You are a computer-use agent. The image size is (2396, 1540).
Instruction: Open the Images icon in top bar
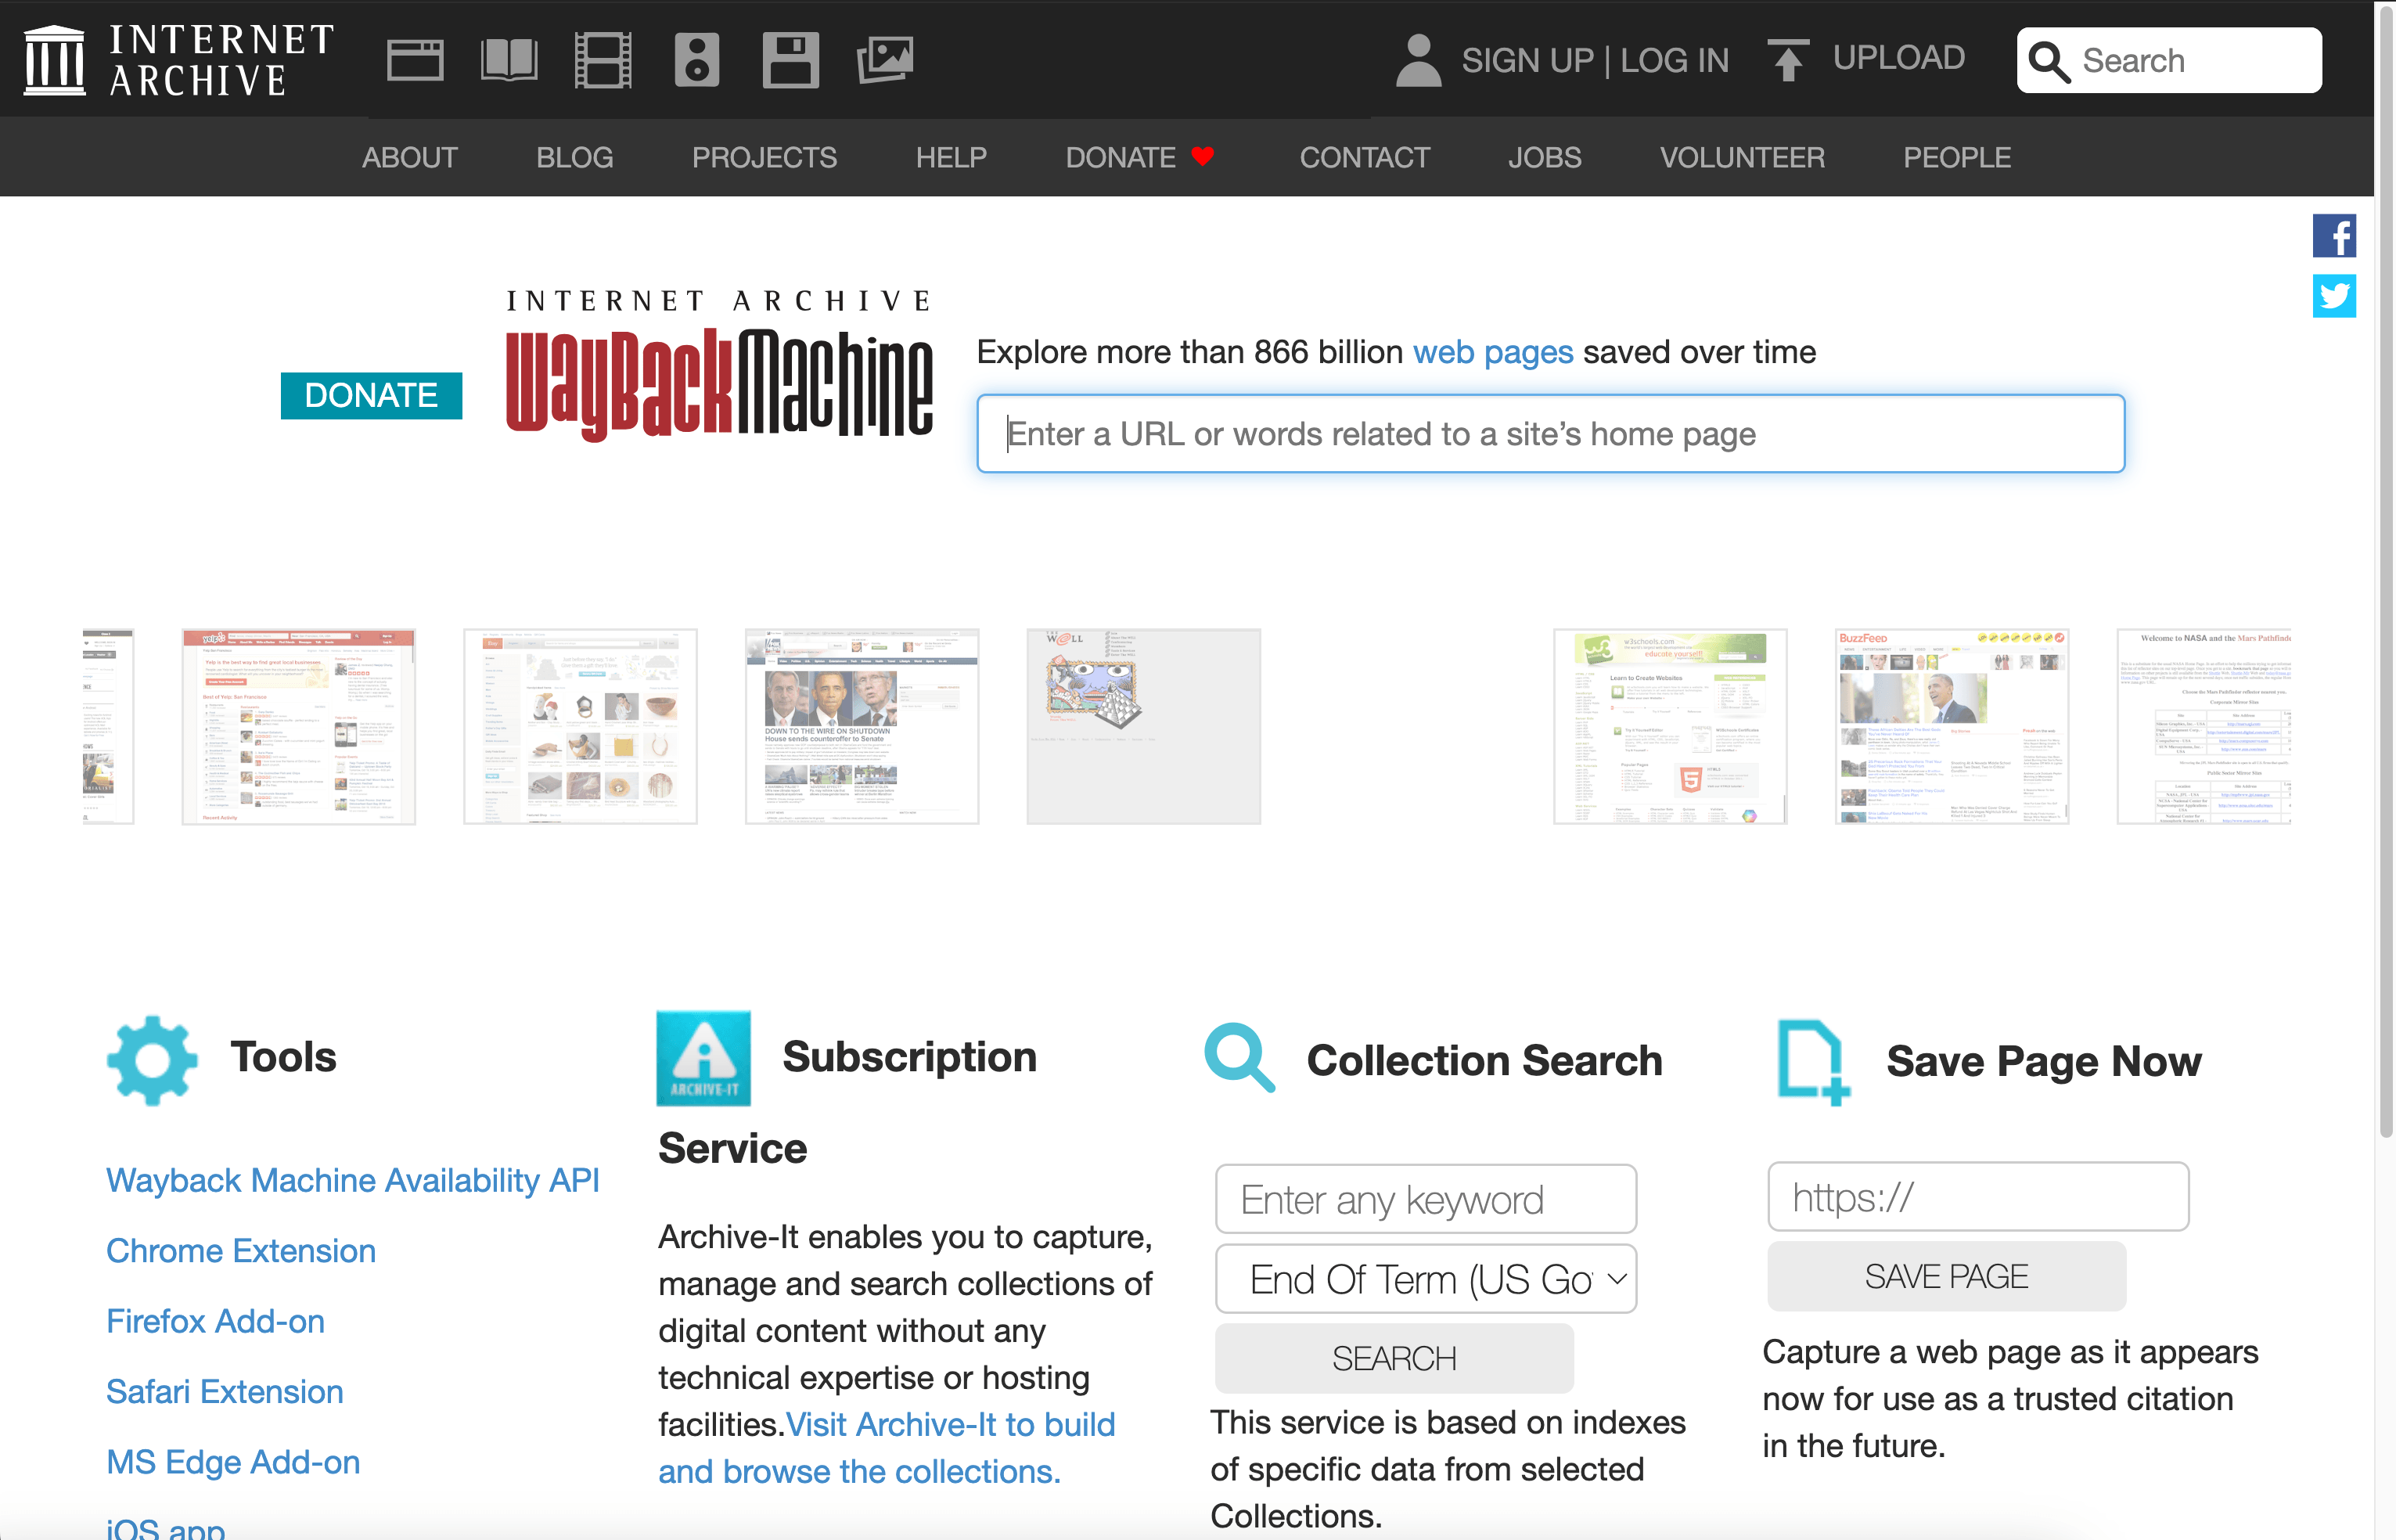[x=885, y=60]
